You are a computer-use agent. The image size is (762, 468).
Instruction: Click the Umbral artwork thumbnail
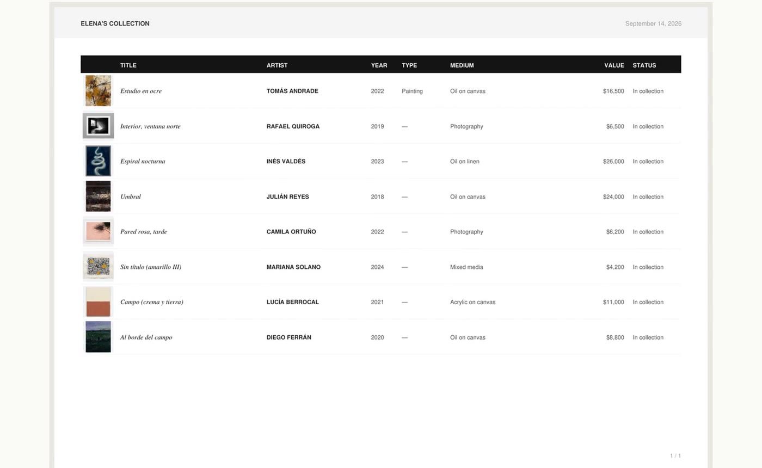coord(98,196)
